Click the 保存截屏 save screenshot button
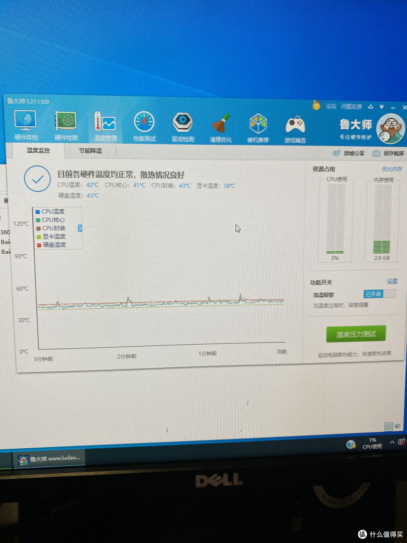 [x=388, y=153]
